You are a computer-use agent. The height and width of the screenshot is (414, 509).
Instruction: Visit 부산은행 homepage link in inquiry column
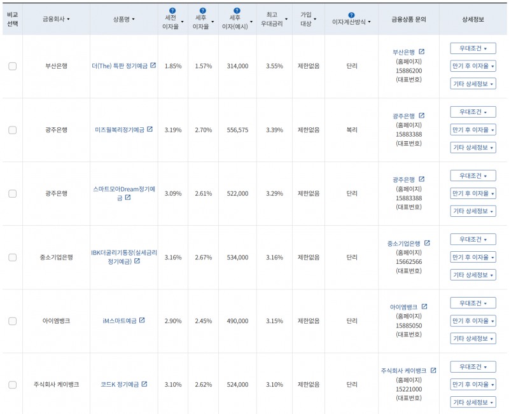click(403, 52)
